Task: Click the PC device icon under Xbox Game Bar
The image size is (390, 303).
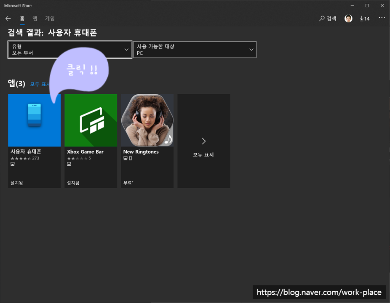Action: tap(69, 164)
